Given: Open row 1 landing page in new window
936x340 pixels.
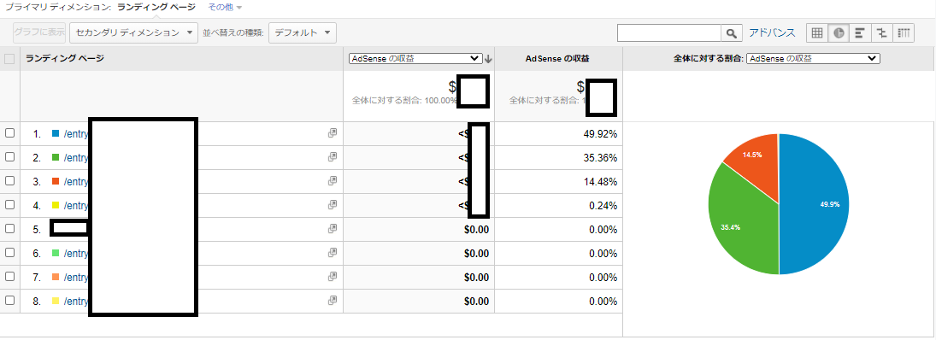Looking at the screenshot, I should click(x=333, y=133).
